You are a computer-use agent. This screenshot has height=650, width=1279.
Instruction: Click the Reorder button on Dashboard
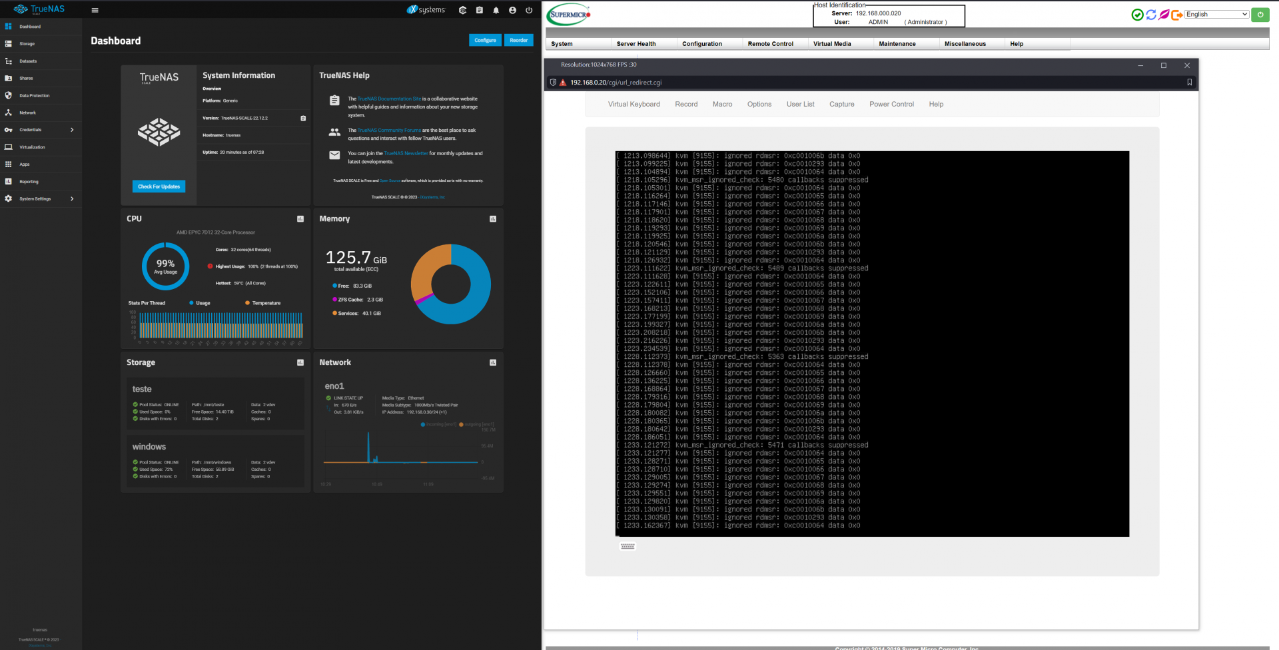(x=519, y=40)
